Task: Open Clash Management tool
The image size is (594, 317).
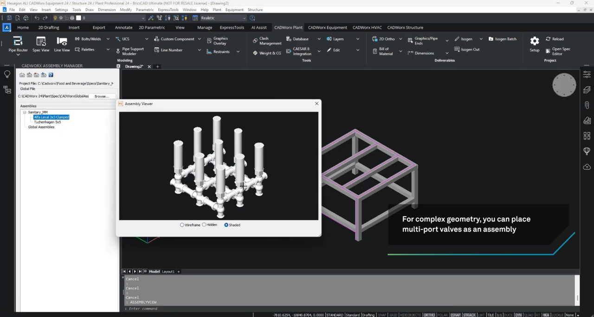Action: tap(267, 41)
